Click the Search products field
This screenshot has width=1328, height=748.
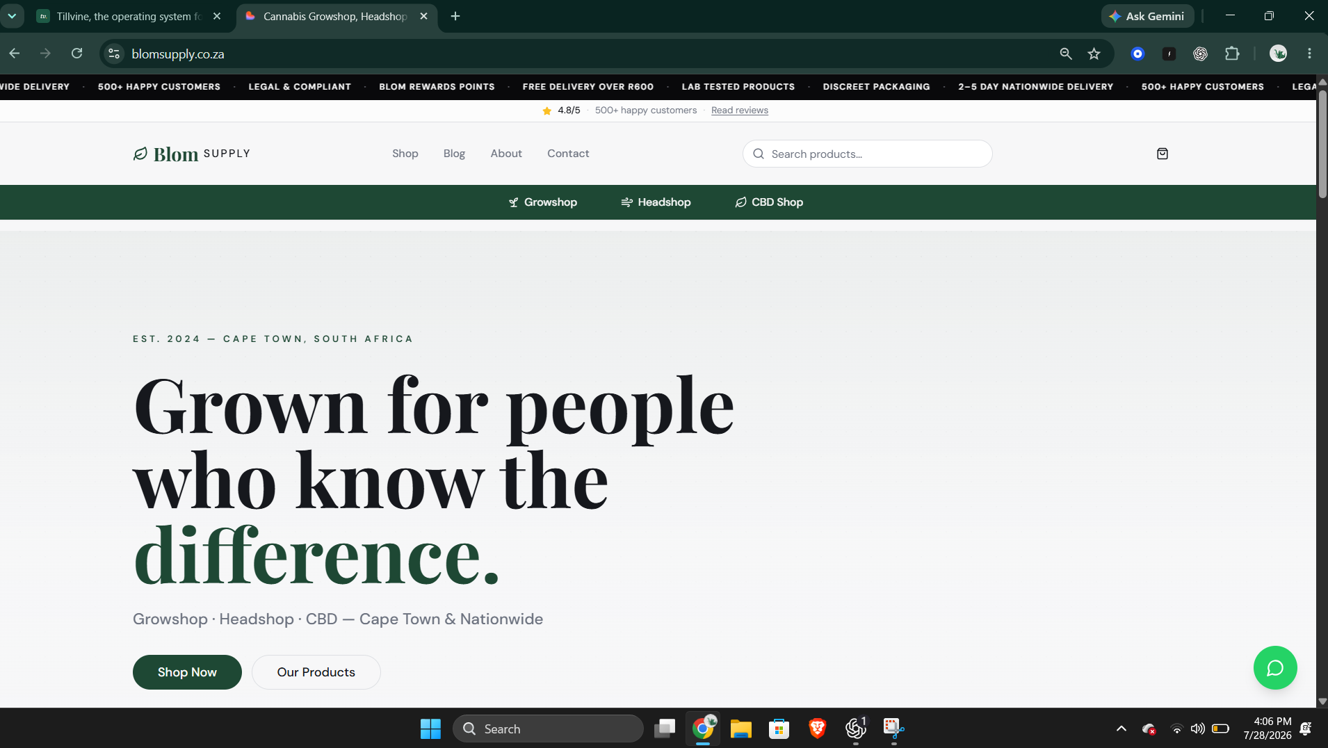pyautogui.click(x=867, y=154)
